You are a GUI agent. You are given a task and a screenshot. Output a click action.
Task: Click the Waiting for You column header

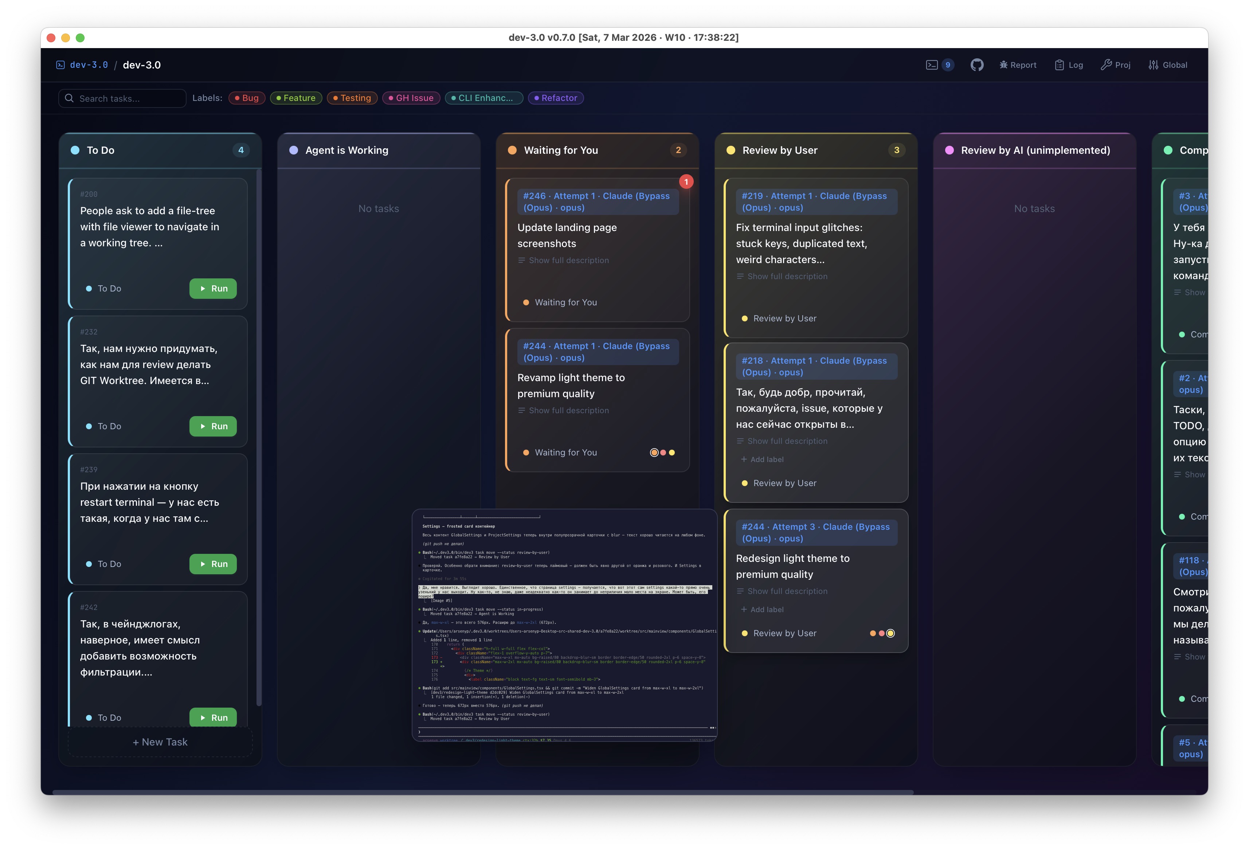click(x=560, y=150)
